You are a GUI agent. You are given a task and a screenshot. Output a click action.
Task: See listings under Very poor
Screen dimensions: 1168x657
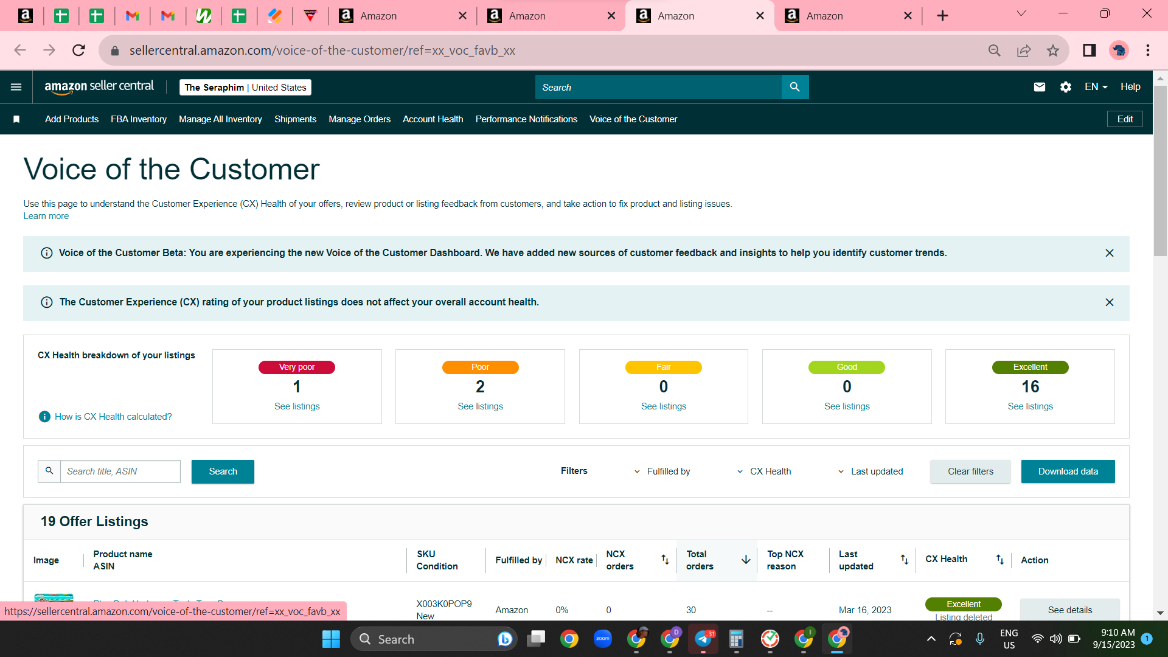click(x=297, y=406)
